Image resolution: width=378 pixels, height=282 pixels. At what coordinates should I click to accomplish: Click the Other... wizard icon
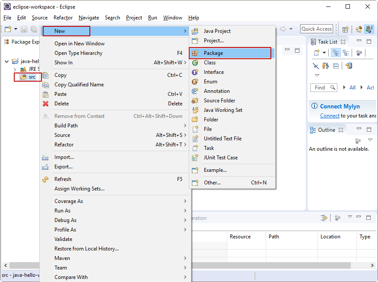tap(195, 183)
